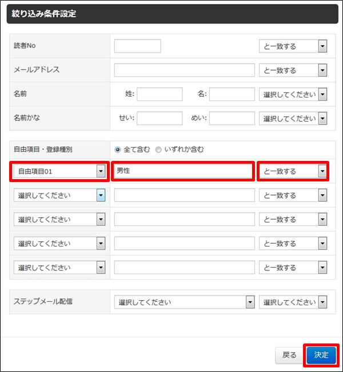Click the めい kana input field
This screenshot has width=343, height=372.
coord(232,118)
